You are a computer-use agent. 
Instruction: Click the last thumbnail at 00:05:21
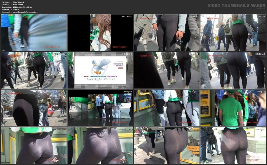(233, 146)
